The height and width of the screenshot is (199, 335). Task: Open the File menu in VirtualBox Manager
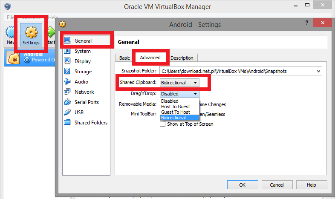[10, 17]
